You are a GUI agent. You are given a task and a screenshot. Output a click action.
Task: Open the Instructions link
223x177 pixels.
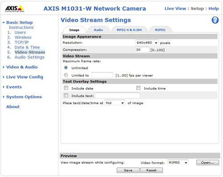click(x=21, y=28)
